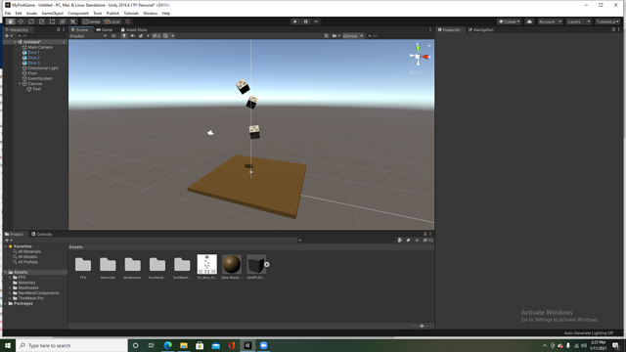Toggle scene lighting bulb icon
The height and width of the screenshot is (352, 626).
(x=124, y=36)
